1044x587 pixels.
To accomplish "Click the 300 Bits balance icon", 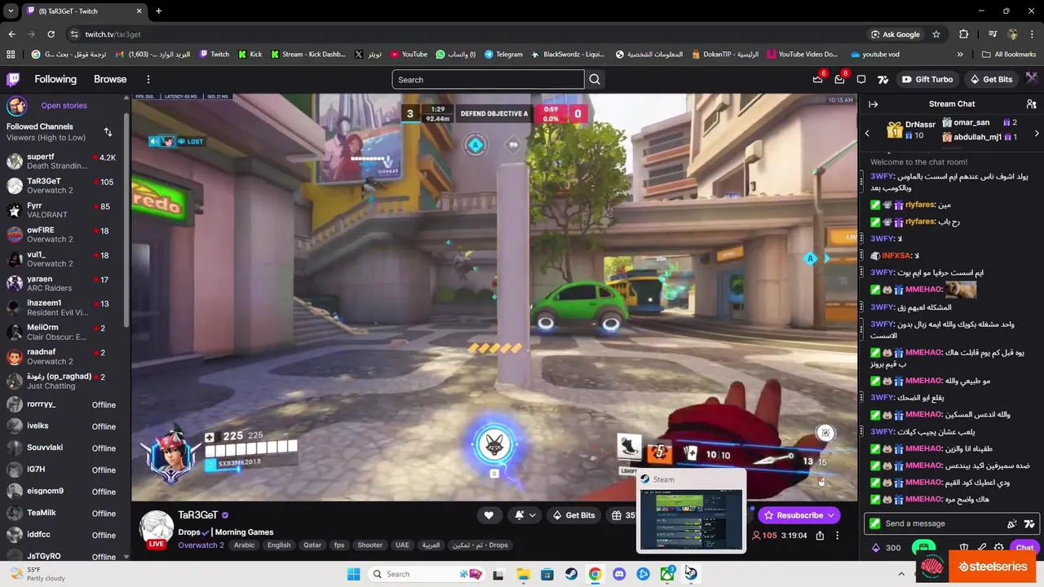I will pos(887,548).
